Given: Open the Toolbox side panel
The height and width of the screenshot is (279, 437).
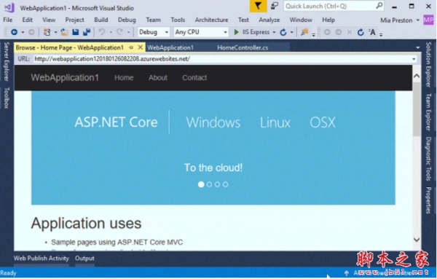Looking at the screenshot, I should (x=7, y=98).
